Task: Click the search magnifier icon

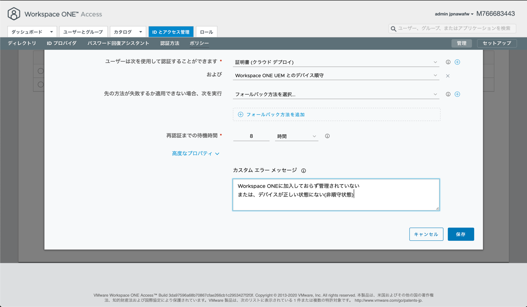Action: pos(393,29)
